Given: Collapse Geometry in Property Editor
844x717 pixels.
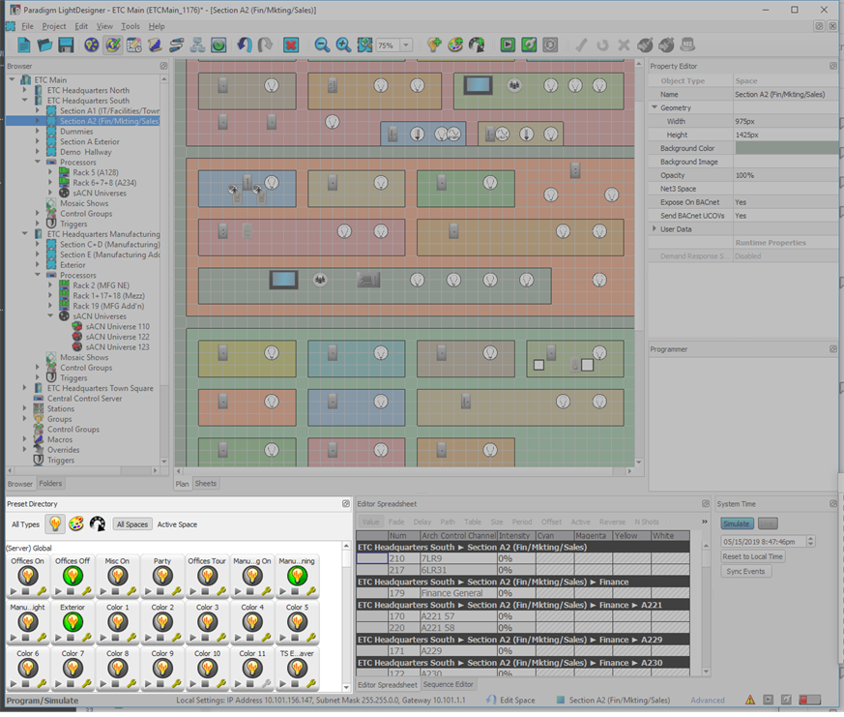Looking at the screenshot, I should [655, 107].
